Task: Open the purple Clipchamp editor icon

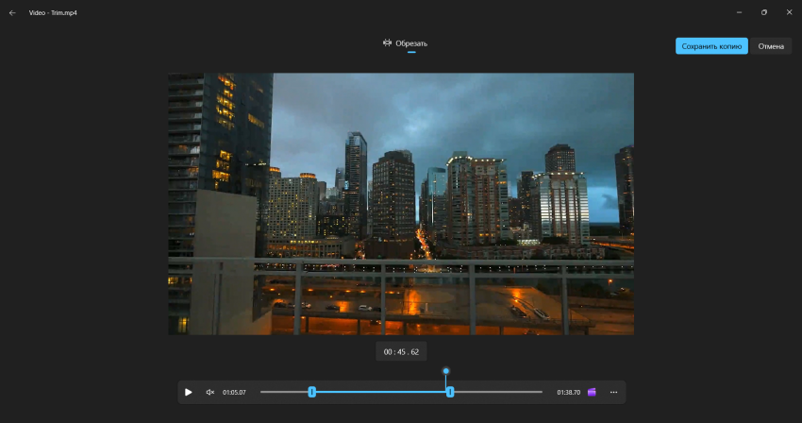Action: pyautogui.click(x=592, y=392)
